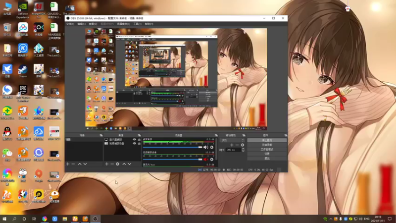Select the video capture device source row

click(x=122, y=143)
